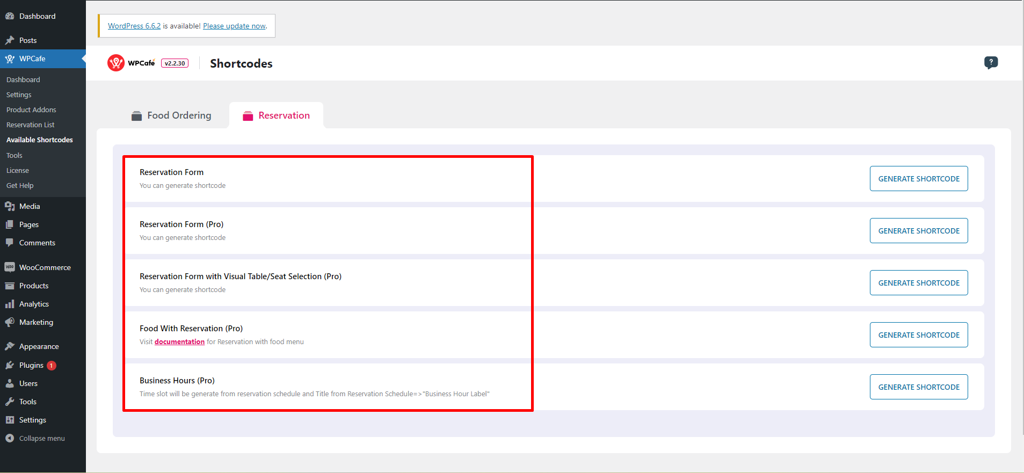Generate shortcode for Business Hours (Pro)
The width and height of the screenshot is (1024, 473).
tap(919, 387)
